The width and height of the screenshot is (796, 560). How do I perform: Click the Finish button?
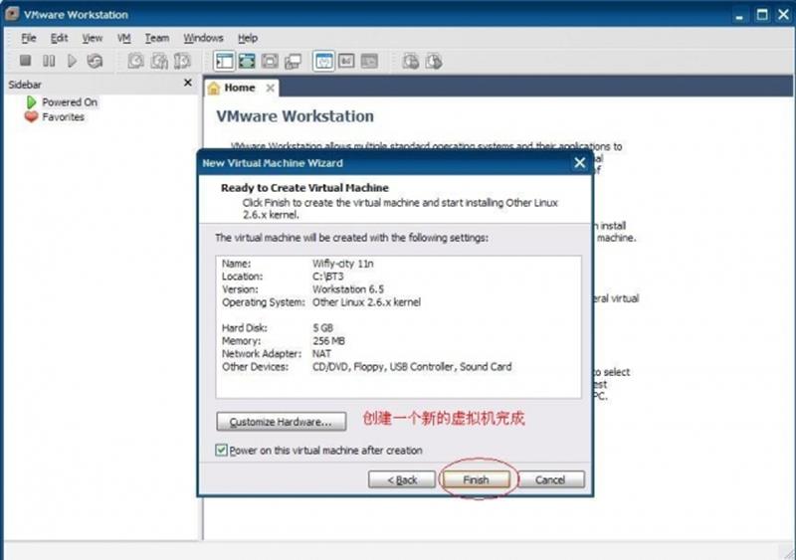point(476,479)
